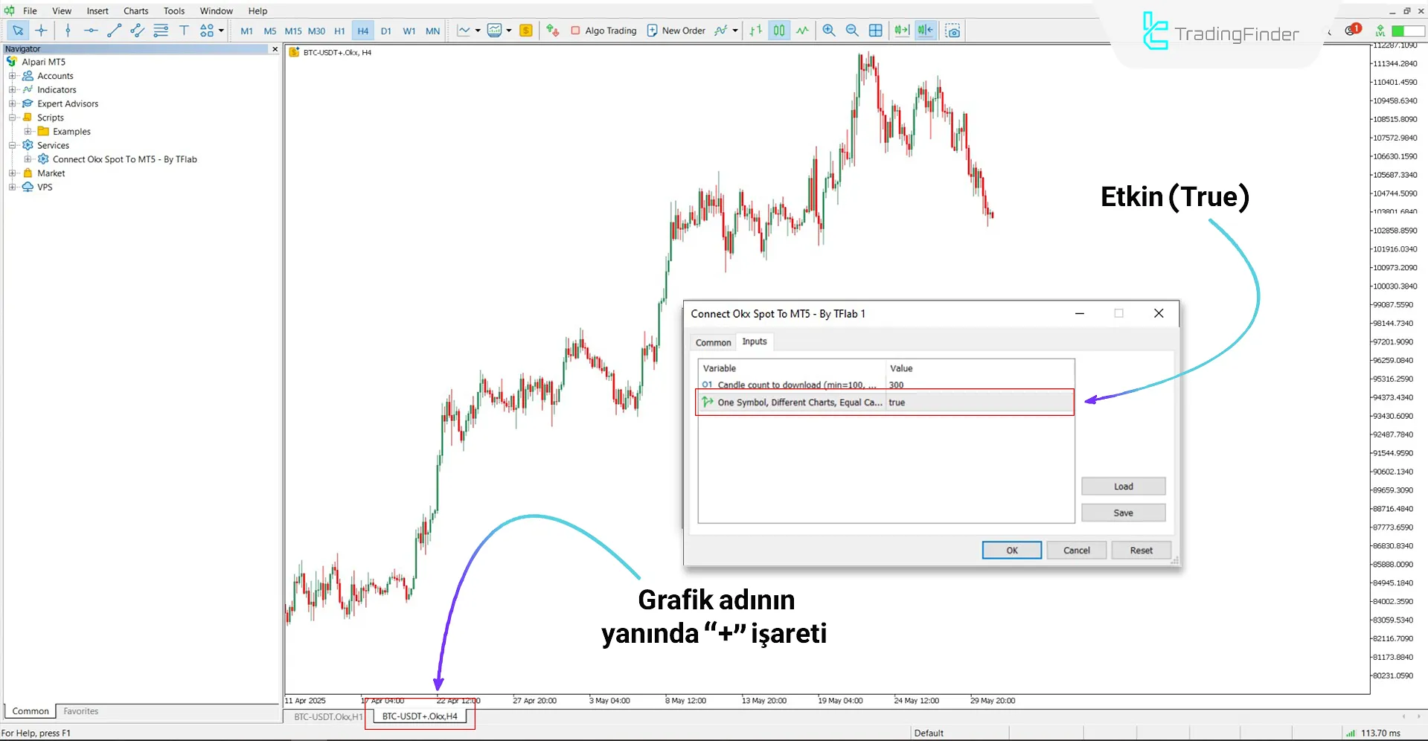Open the Charts menu
This screenshot has height=741, width=1428.
coord(135,10)
